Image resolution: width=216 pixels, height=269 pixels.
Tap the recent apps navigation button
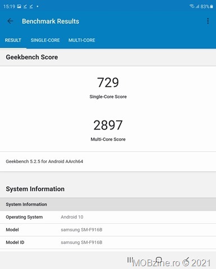[130, 260]
